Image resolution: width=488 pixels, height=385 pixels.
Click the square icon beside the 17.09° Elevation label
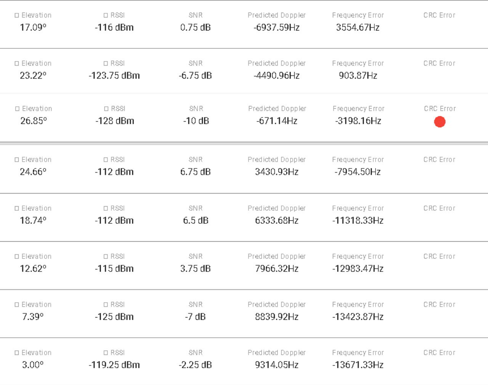17,15
